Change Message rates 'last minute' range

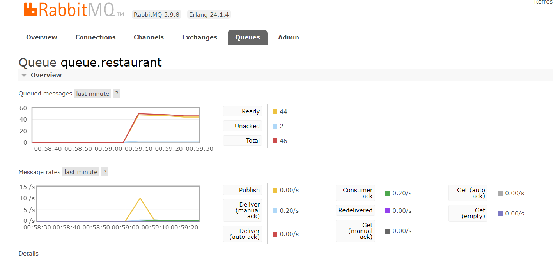coord(81,172)
